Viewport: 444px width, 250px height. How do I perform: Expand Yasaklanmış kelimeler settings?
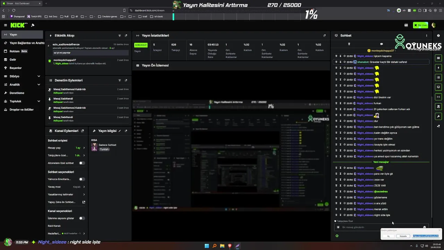click(66, 194)
